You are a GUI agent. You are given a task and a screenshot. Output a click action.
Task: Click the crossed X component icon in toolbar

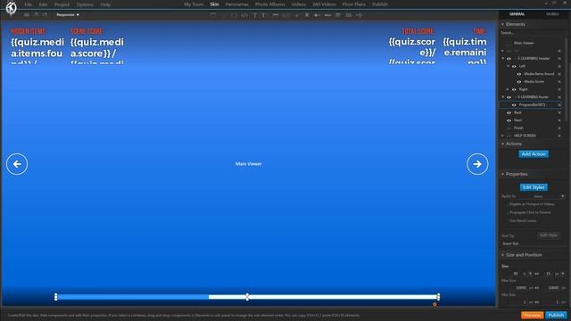[307, 15]
